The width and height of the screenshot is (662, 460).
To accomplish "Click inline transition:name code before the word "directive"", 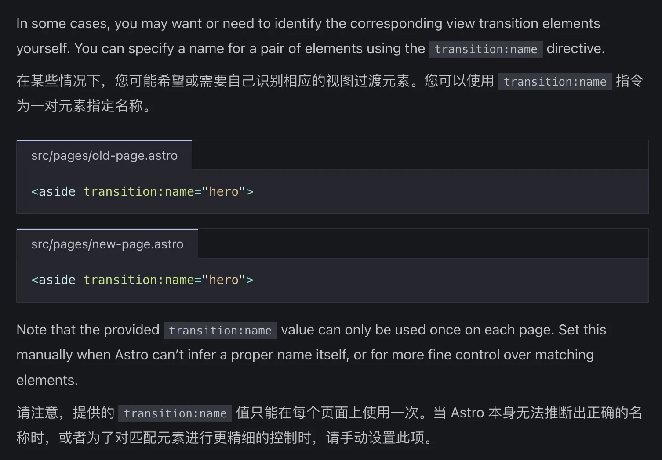I will click(x=485, y=49).
